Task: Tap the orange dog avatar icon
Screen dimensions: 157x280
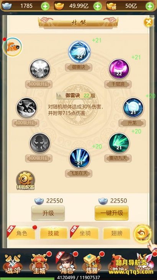Action: (x=13, y=47)
